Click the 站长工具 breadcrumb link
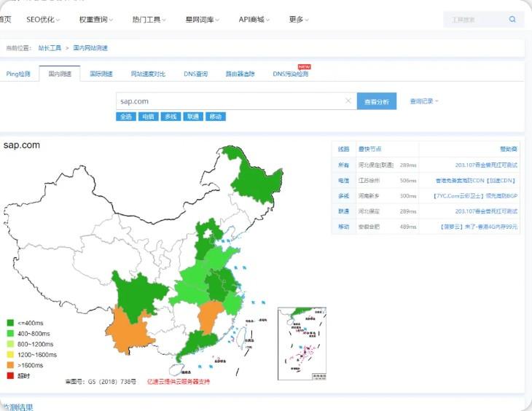This screenshot has height=411, width=532. point(50,48)
